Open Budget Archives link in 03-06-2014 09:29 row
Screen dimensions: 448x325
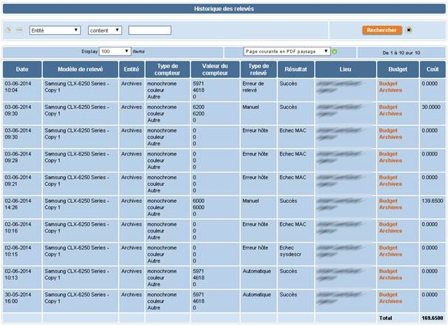click(x=390, y=157)
